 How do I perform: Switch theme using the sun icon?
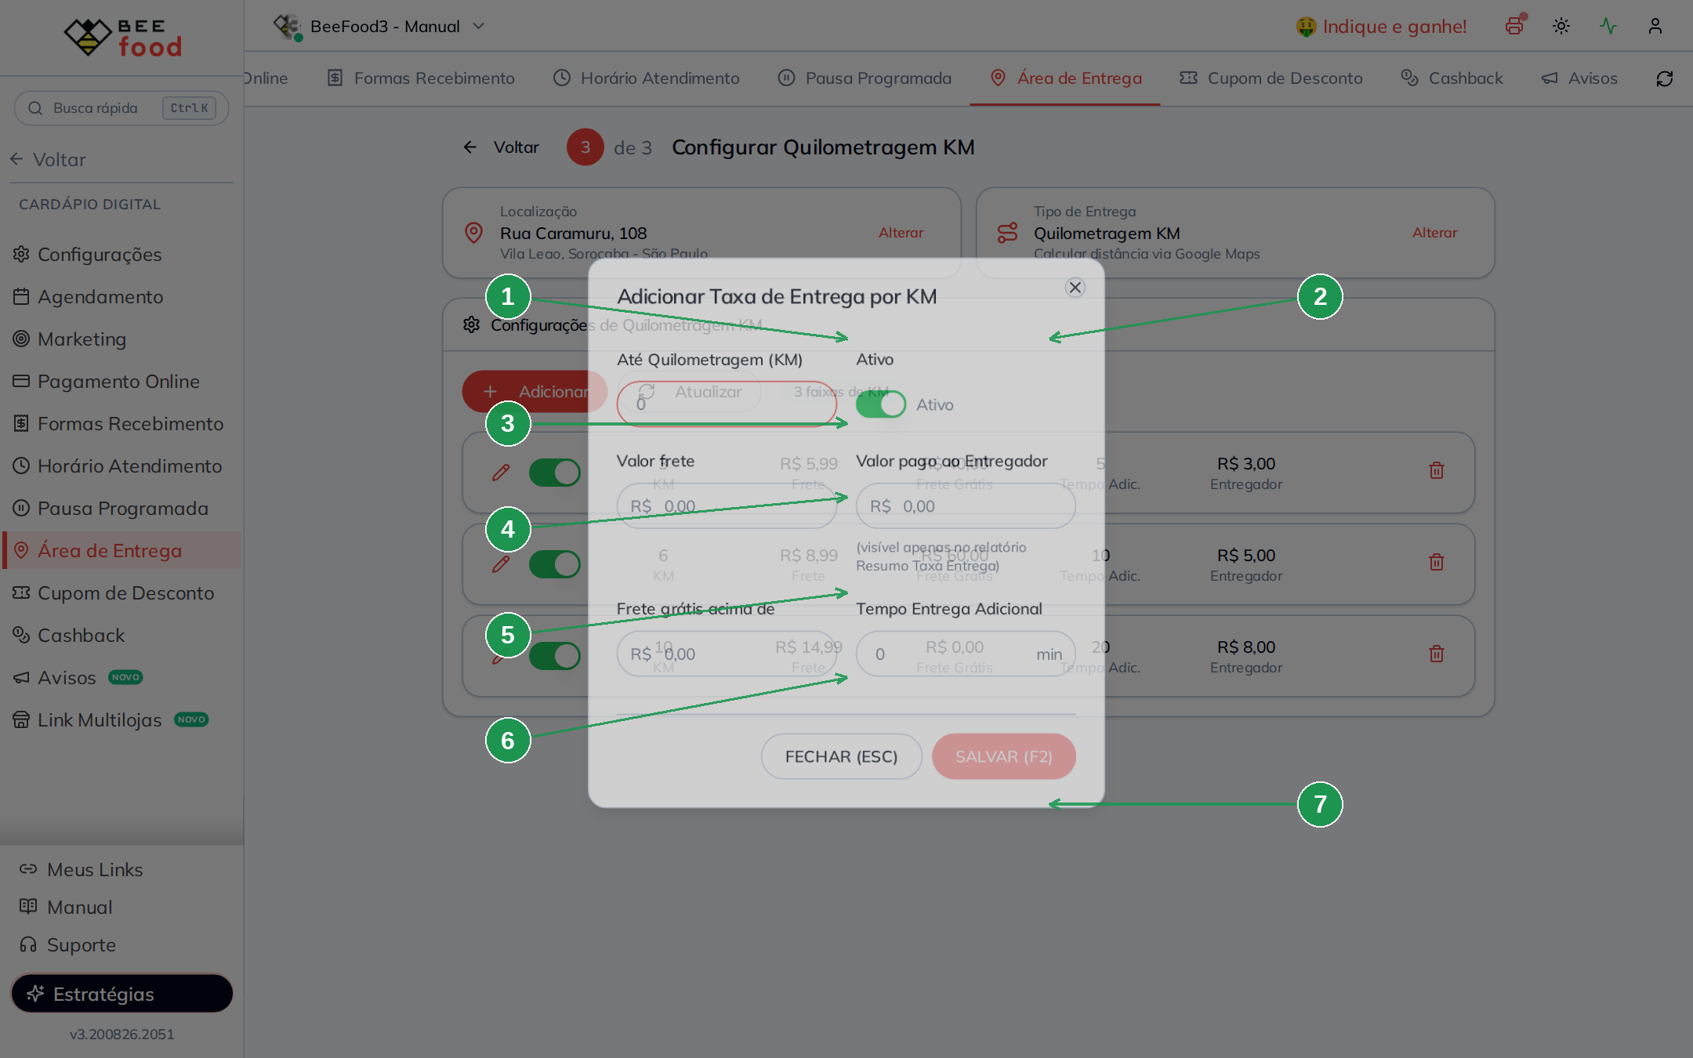[1561, 26]
